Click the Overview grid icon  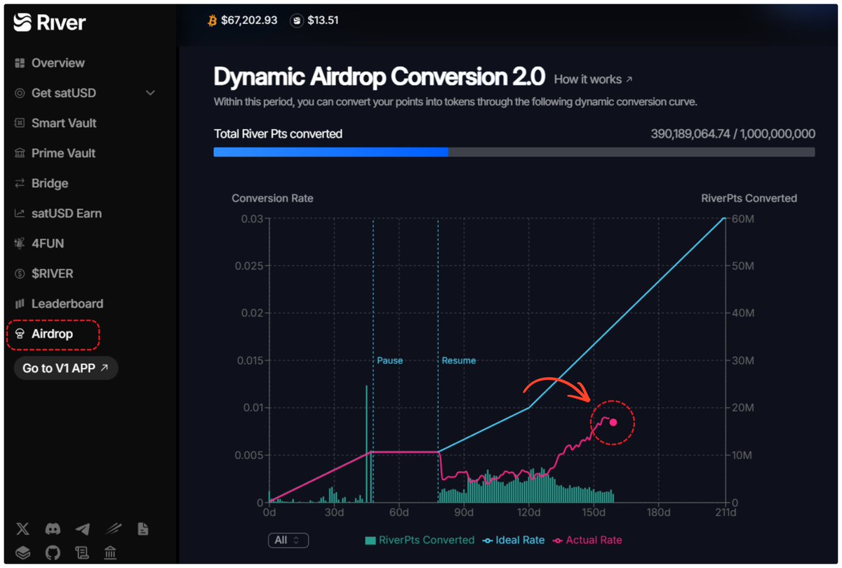[x=20, y=63]
